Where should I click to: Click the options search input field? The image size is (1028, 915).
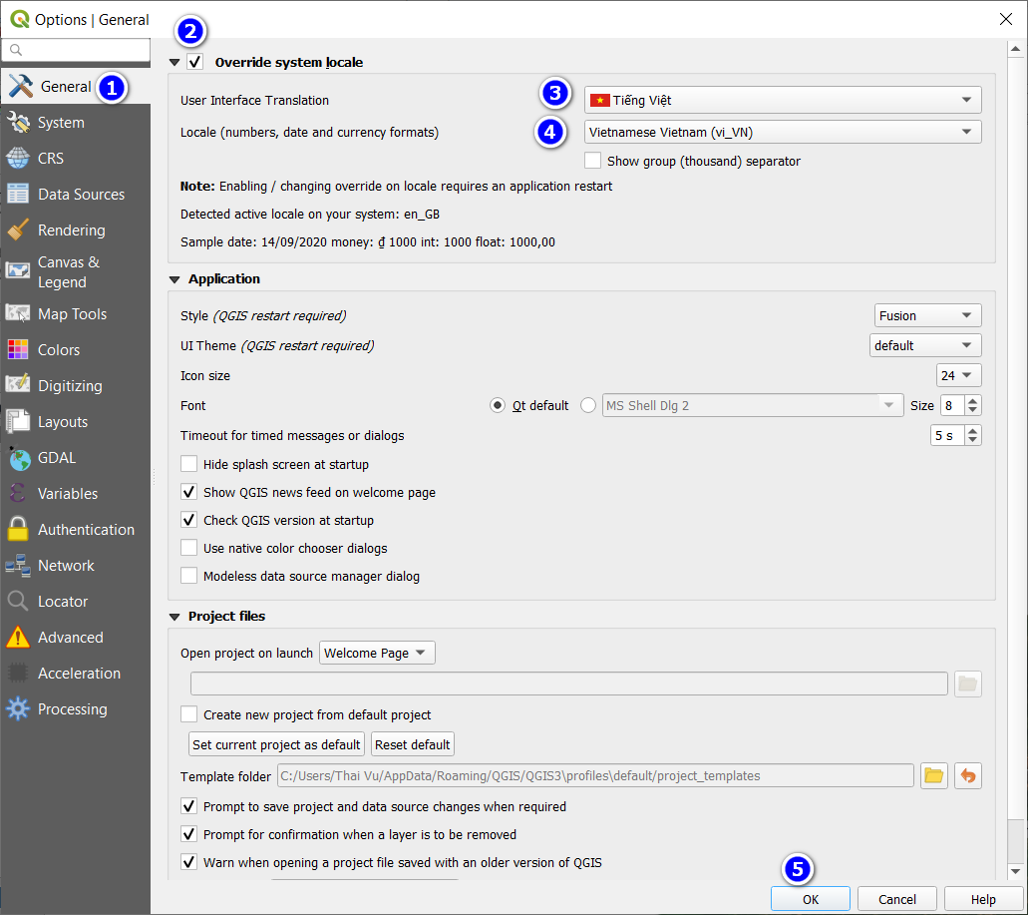click(76, 50)
